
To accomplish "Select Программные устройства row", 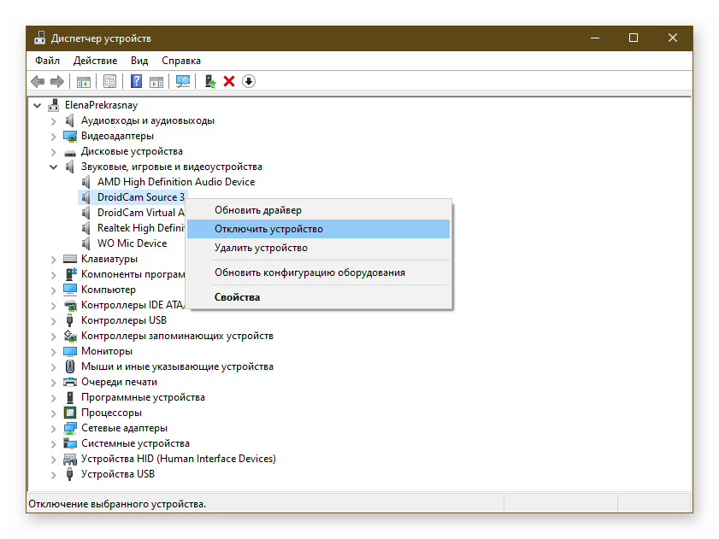I will [143, 397].
